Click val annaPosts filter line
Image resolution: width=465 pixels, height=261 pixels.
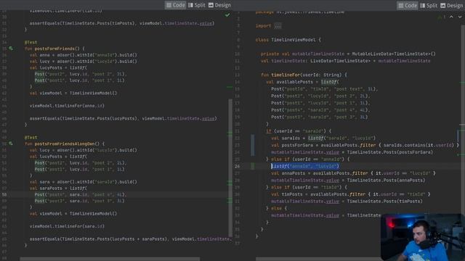pos(353,173)
